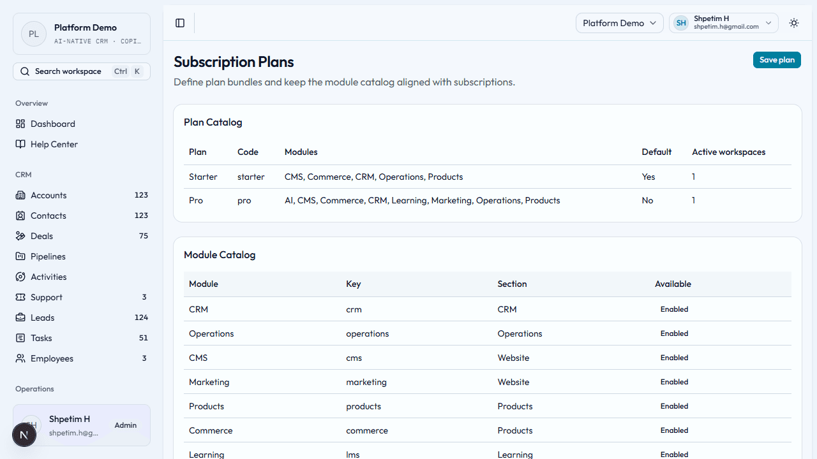817x459 pixels.
Task: Open Contacts from the sidebar
Action: click(x=48, y=215)
